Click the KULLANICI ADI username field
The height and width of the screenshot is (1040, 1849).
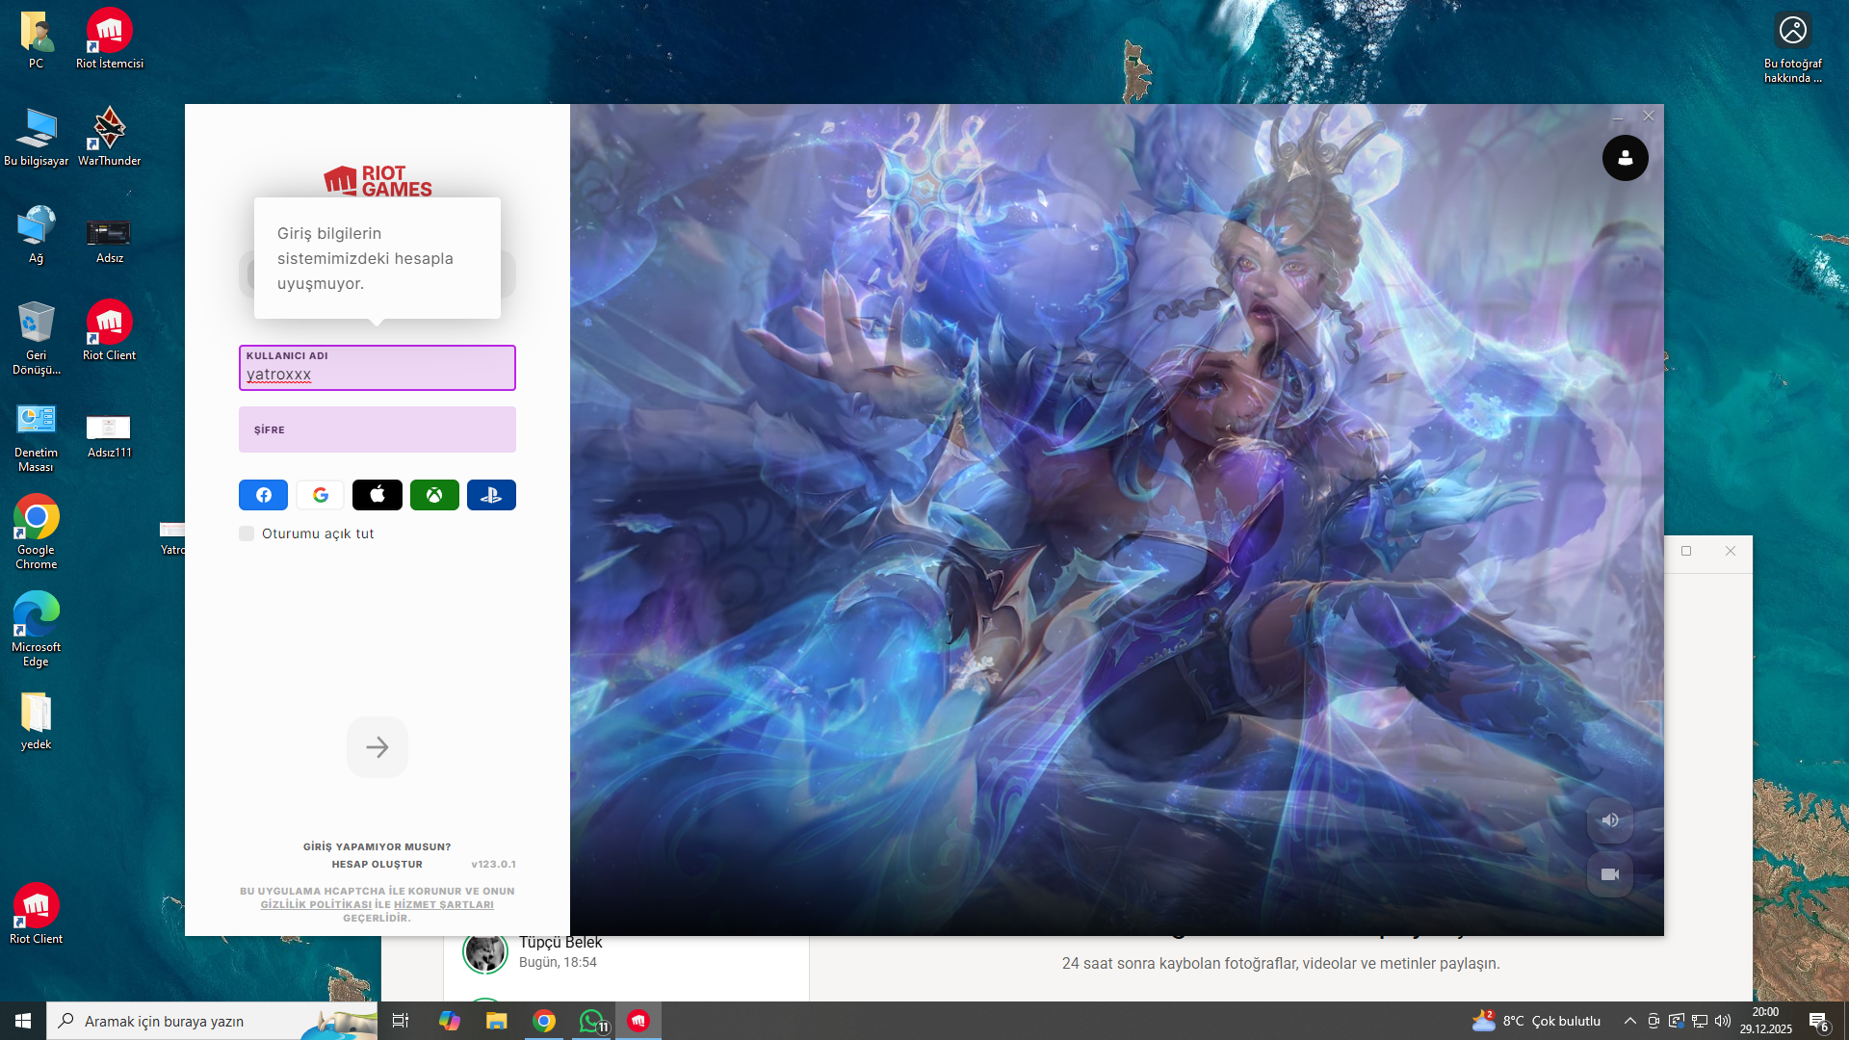click(x=378, y=368)
